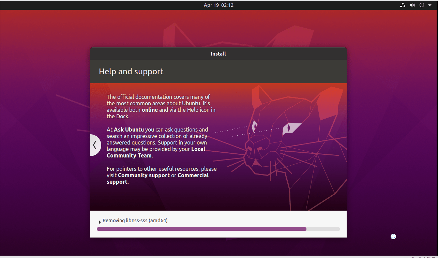The height and width of the screenshot is (258, 438).
Task: Click the 'Help and support' heading
Action: pyautogui.click(x=131, y=72)
